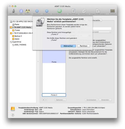The image size is (125, 129).
Task: Open the Protokoll log icon
Action: tap(112, 11)
